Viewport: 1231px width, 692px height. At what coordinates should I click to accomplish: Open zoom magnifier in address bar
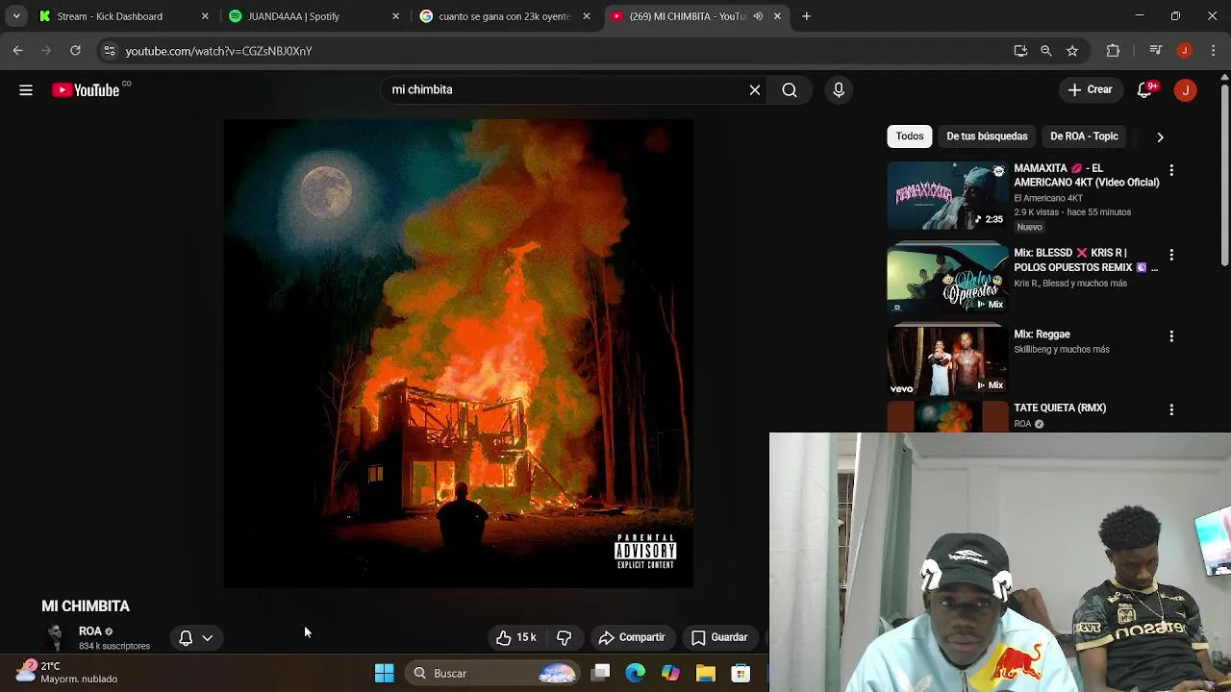click(1046, 51)
